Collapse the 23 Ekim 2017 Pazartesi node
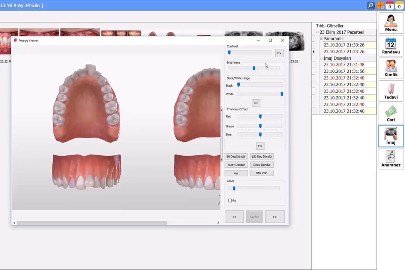The width and height of the screenshot is (405, 270). pyautogui.click(x=317, y=32)
